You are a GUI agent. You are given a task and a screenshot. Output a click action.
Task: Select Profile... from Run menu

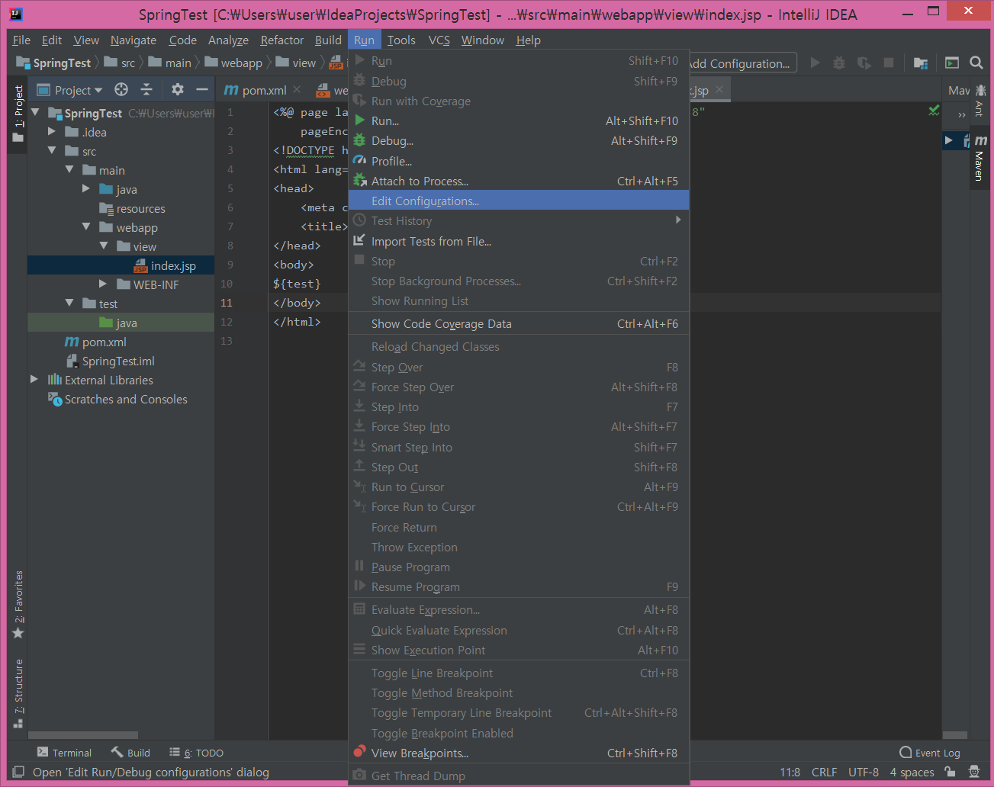[x=519, y=161]
